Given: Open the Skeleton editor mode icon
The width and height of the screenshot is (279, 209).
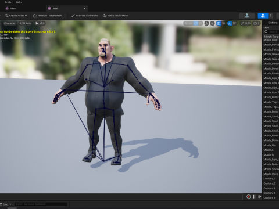Looking at the screenshot, I should [247, 16].
